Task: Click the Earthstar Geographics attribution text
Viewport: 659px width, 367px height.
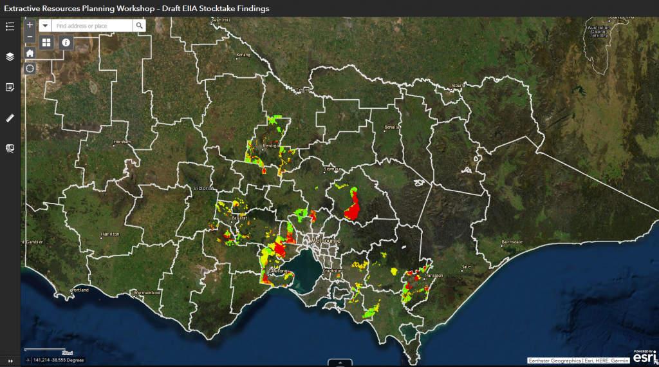Action: 555,361
